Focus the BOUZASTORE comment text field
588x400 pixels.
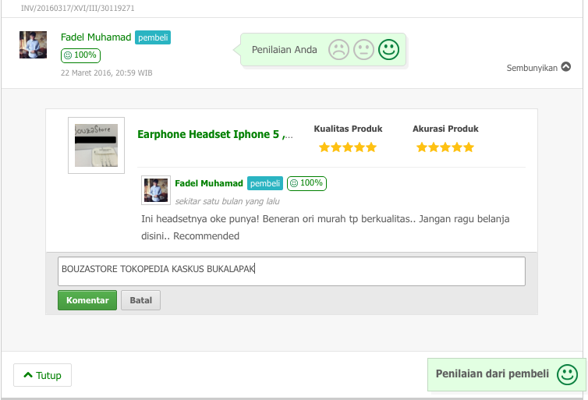(292, 271)
